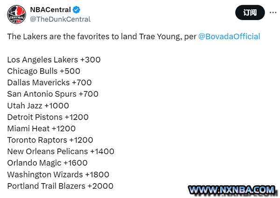This screenshot has height=198, width=280.
Task: Select the Los Angeles Lakers +300 line
Action: pos(54,60)
